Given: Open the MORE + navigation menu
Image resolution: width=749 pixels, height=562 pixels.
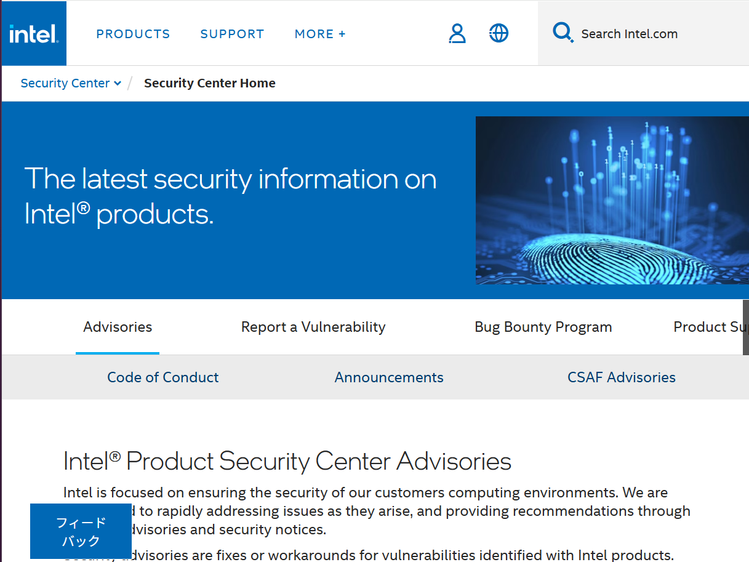Looking at the screenshot, I should coord(319,34).
